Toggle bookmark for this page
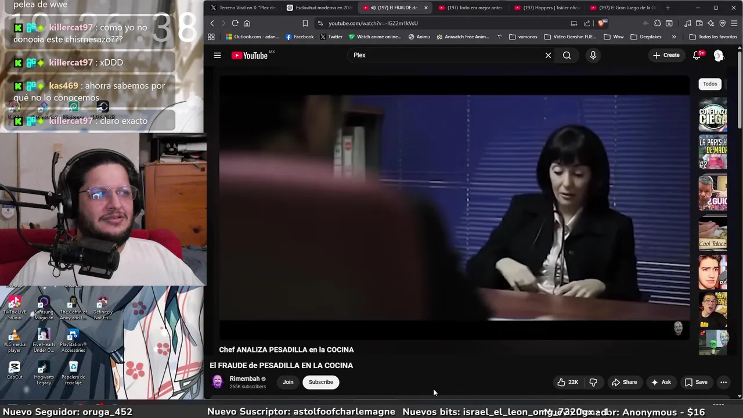The width and height of the screenshot is (743, 418). 305,23
